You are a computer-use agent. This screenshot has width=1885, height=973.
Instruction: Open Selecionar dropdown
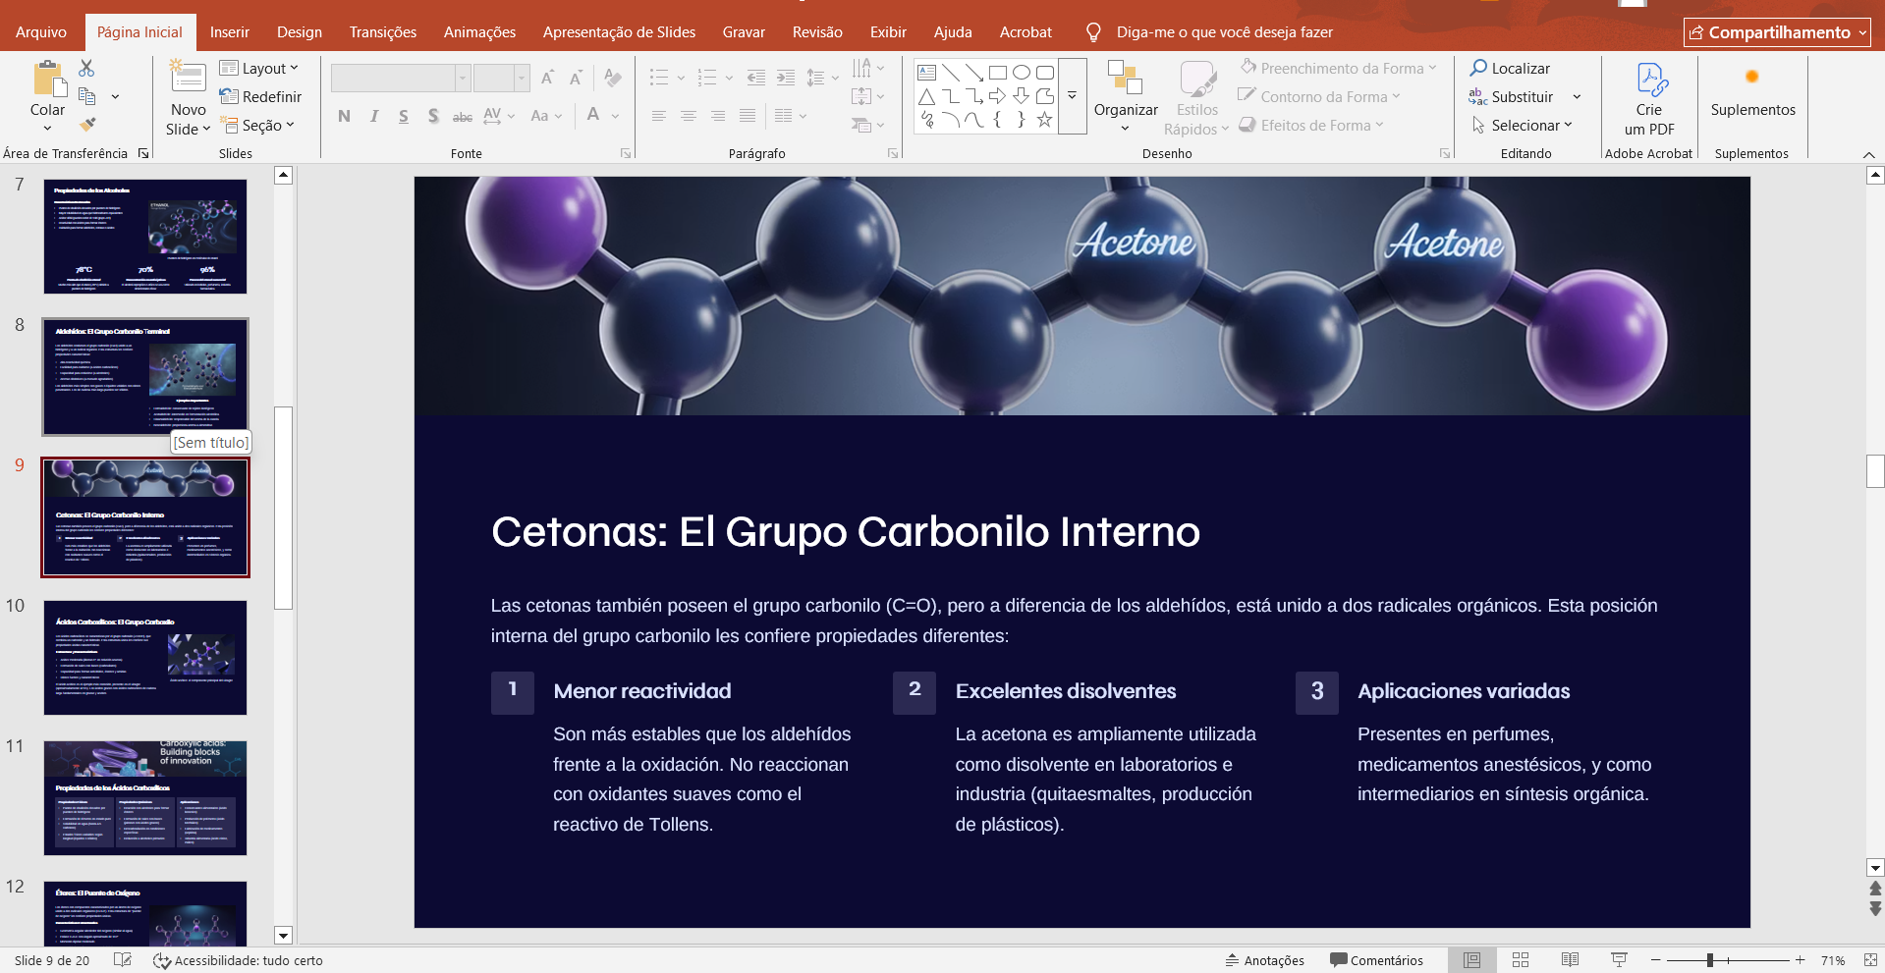pos(1522,125)
